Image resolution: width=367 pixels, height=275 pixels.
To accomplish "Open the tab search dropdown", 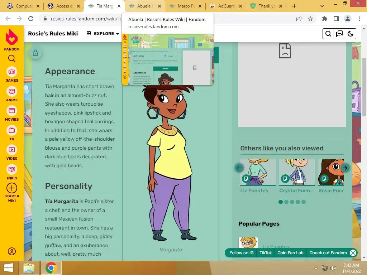I will pyautogui.click(x=322, y=6).
